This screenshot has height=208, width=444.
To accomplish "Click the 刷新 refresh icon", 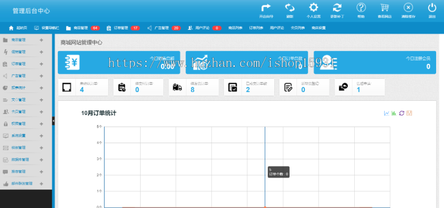I will point(290,7).
